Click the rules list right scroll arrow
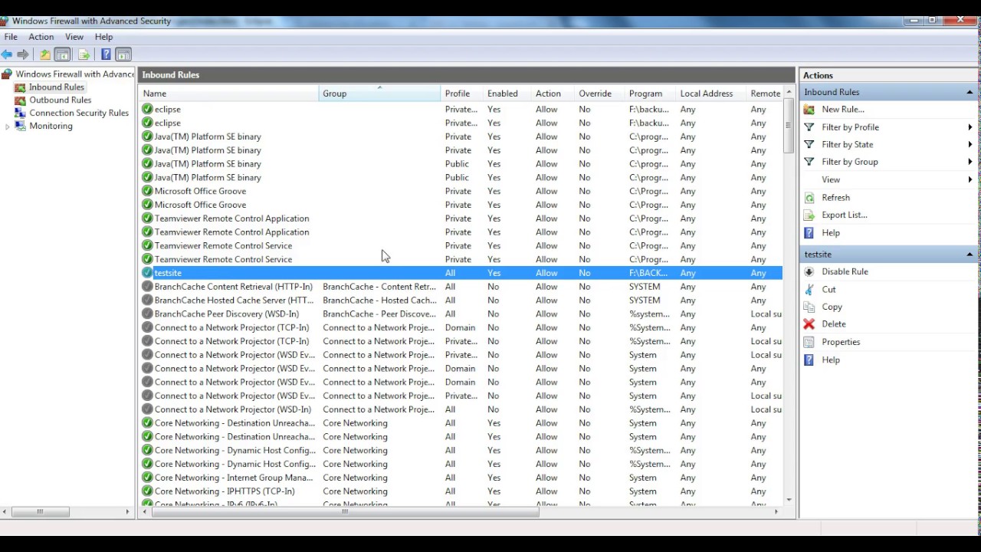This screenshot has width=981, height=552. tap(776, 512)
